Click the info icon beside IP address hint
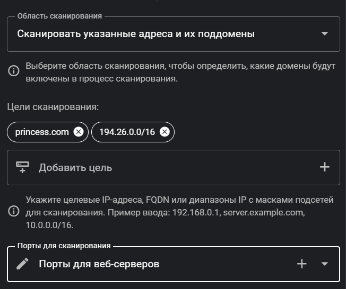346x289 pixels. 14,211
